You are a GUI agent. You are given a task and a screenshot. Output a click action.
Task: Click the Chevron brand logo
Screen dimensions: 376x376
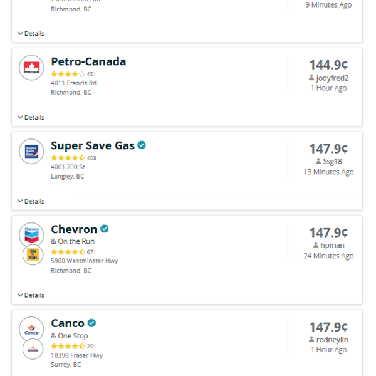point(31,234)
